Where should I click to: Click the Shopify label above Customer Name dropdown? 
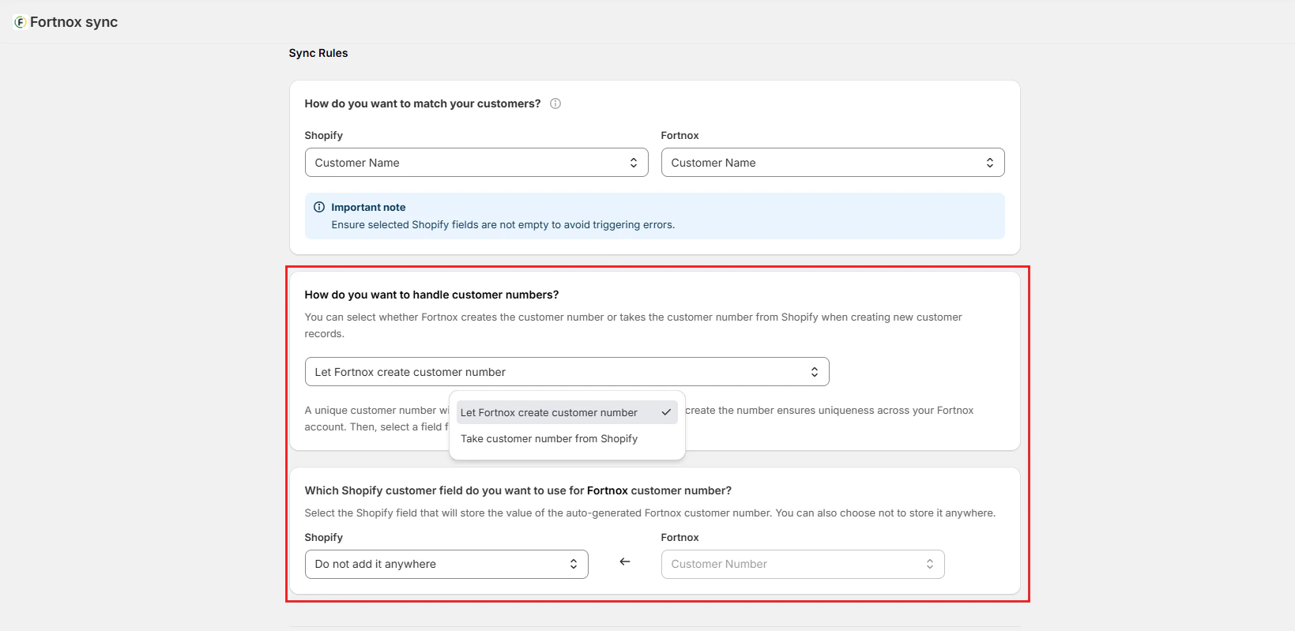(x=324, y=135)
